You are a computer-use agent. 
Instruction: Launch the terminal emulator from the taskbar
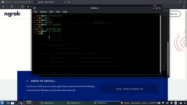pyautogui.click(x=17, y=103)
